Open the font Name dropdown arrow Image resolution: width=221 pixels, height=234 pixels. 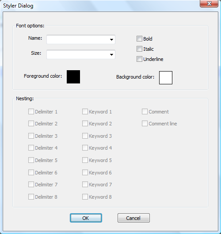pyautogui.click(x=111, y=40)
